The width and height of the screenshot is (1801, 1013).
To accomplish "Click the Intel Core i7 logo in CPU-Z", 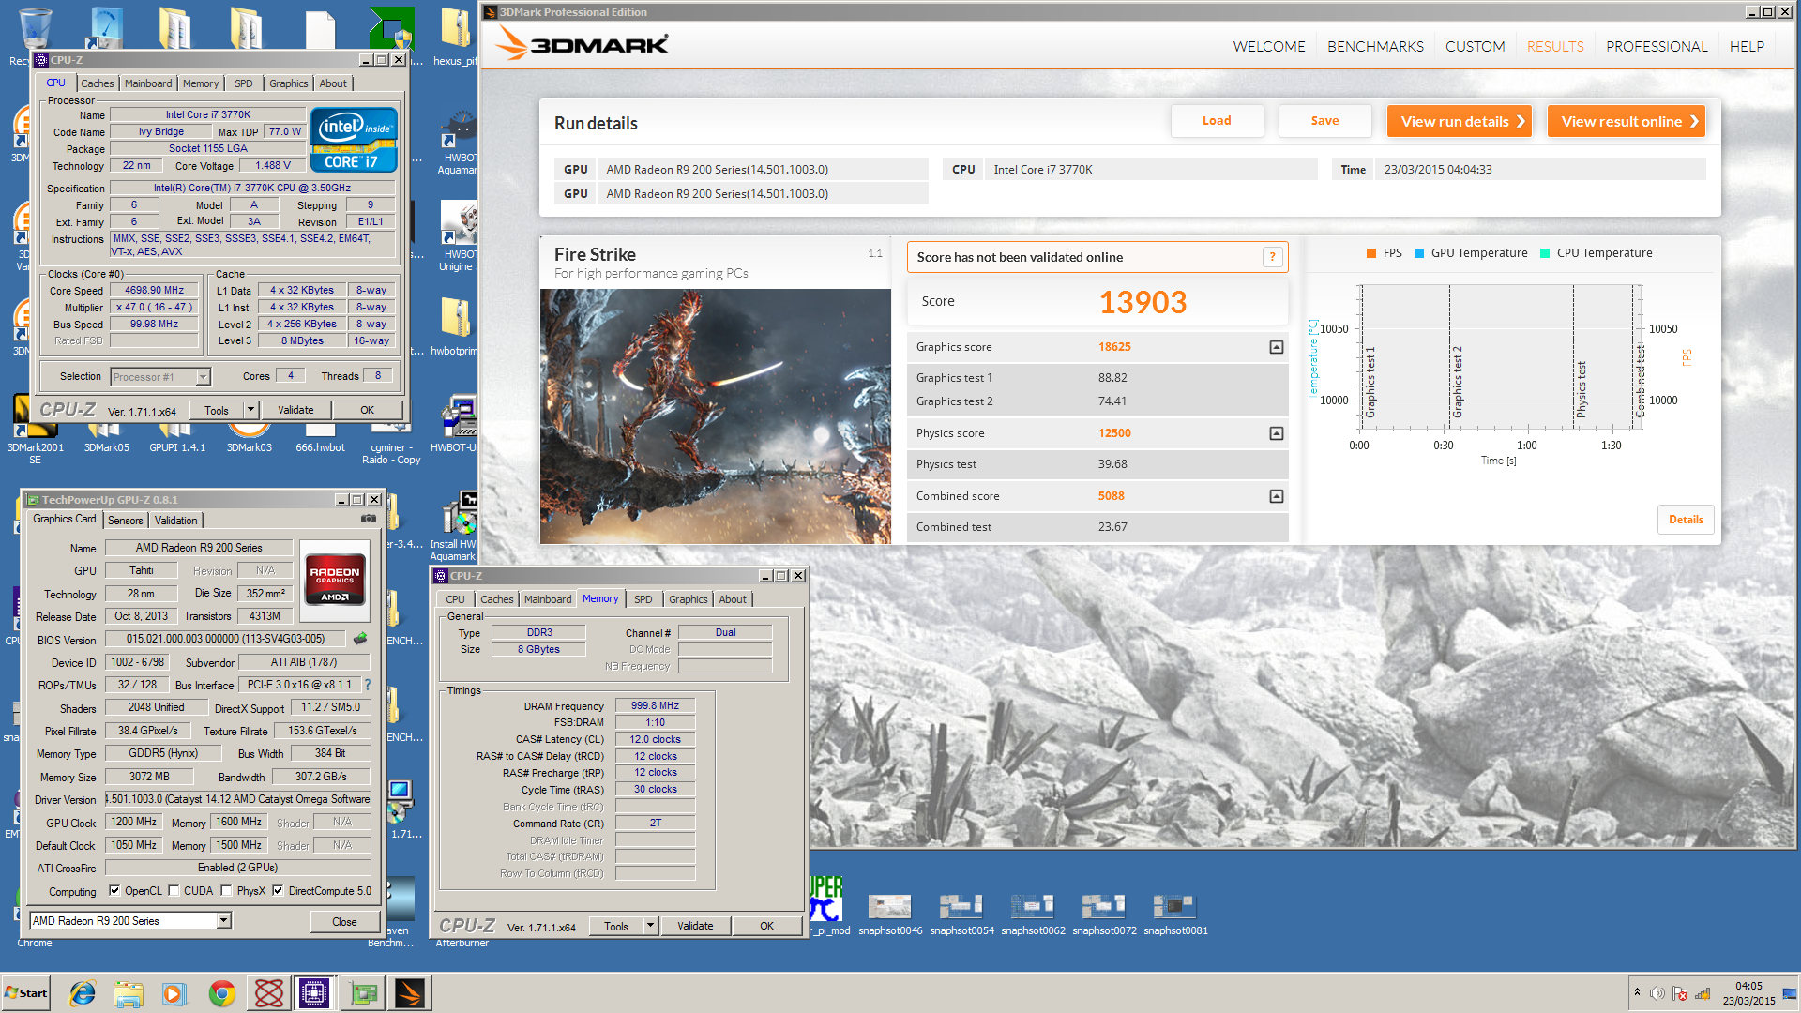I will 355,141.
